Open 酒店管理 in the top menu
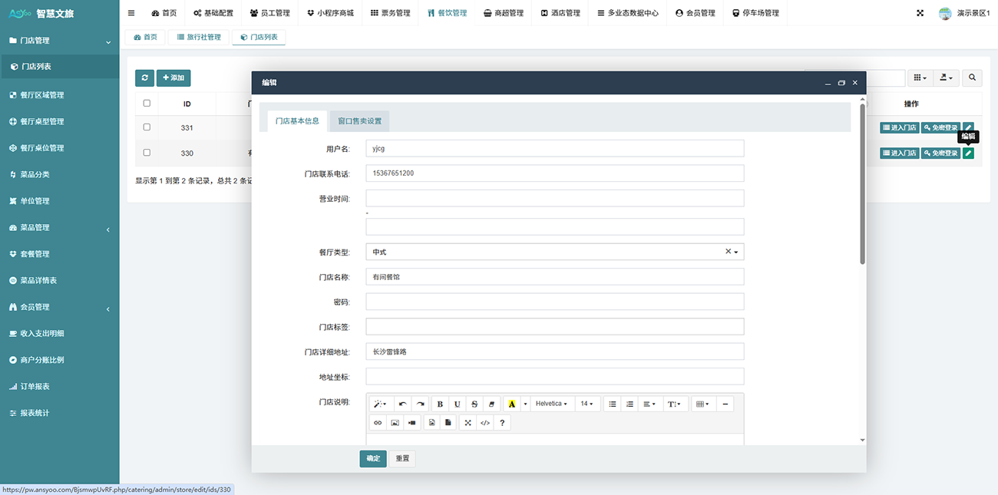 tap(560, 13)
